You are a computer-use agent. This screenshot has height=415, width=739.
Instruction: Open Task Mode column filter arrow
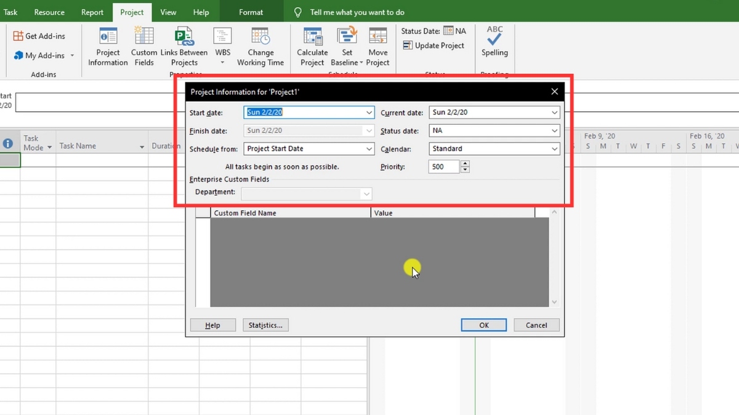click(x=49, y=148)
